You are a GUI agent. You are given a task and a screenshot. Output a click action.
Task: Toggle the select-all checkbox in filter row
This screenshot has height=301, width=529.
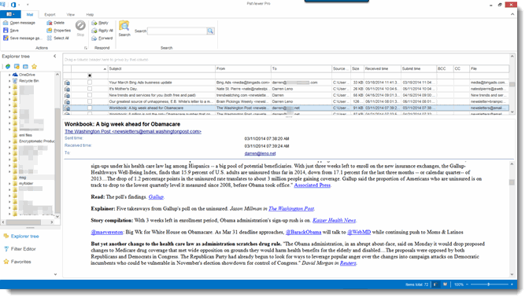(x=90, y=75)
